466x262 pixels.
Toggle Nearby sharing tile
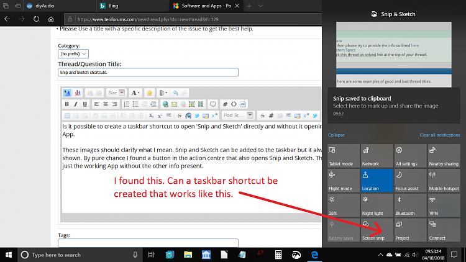click(444, 156)
